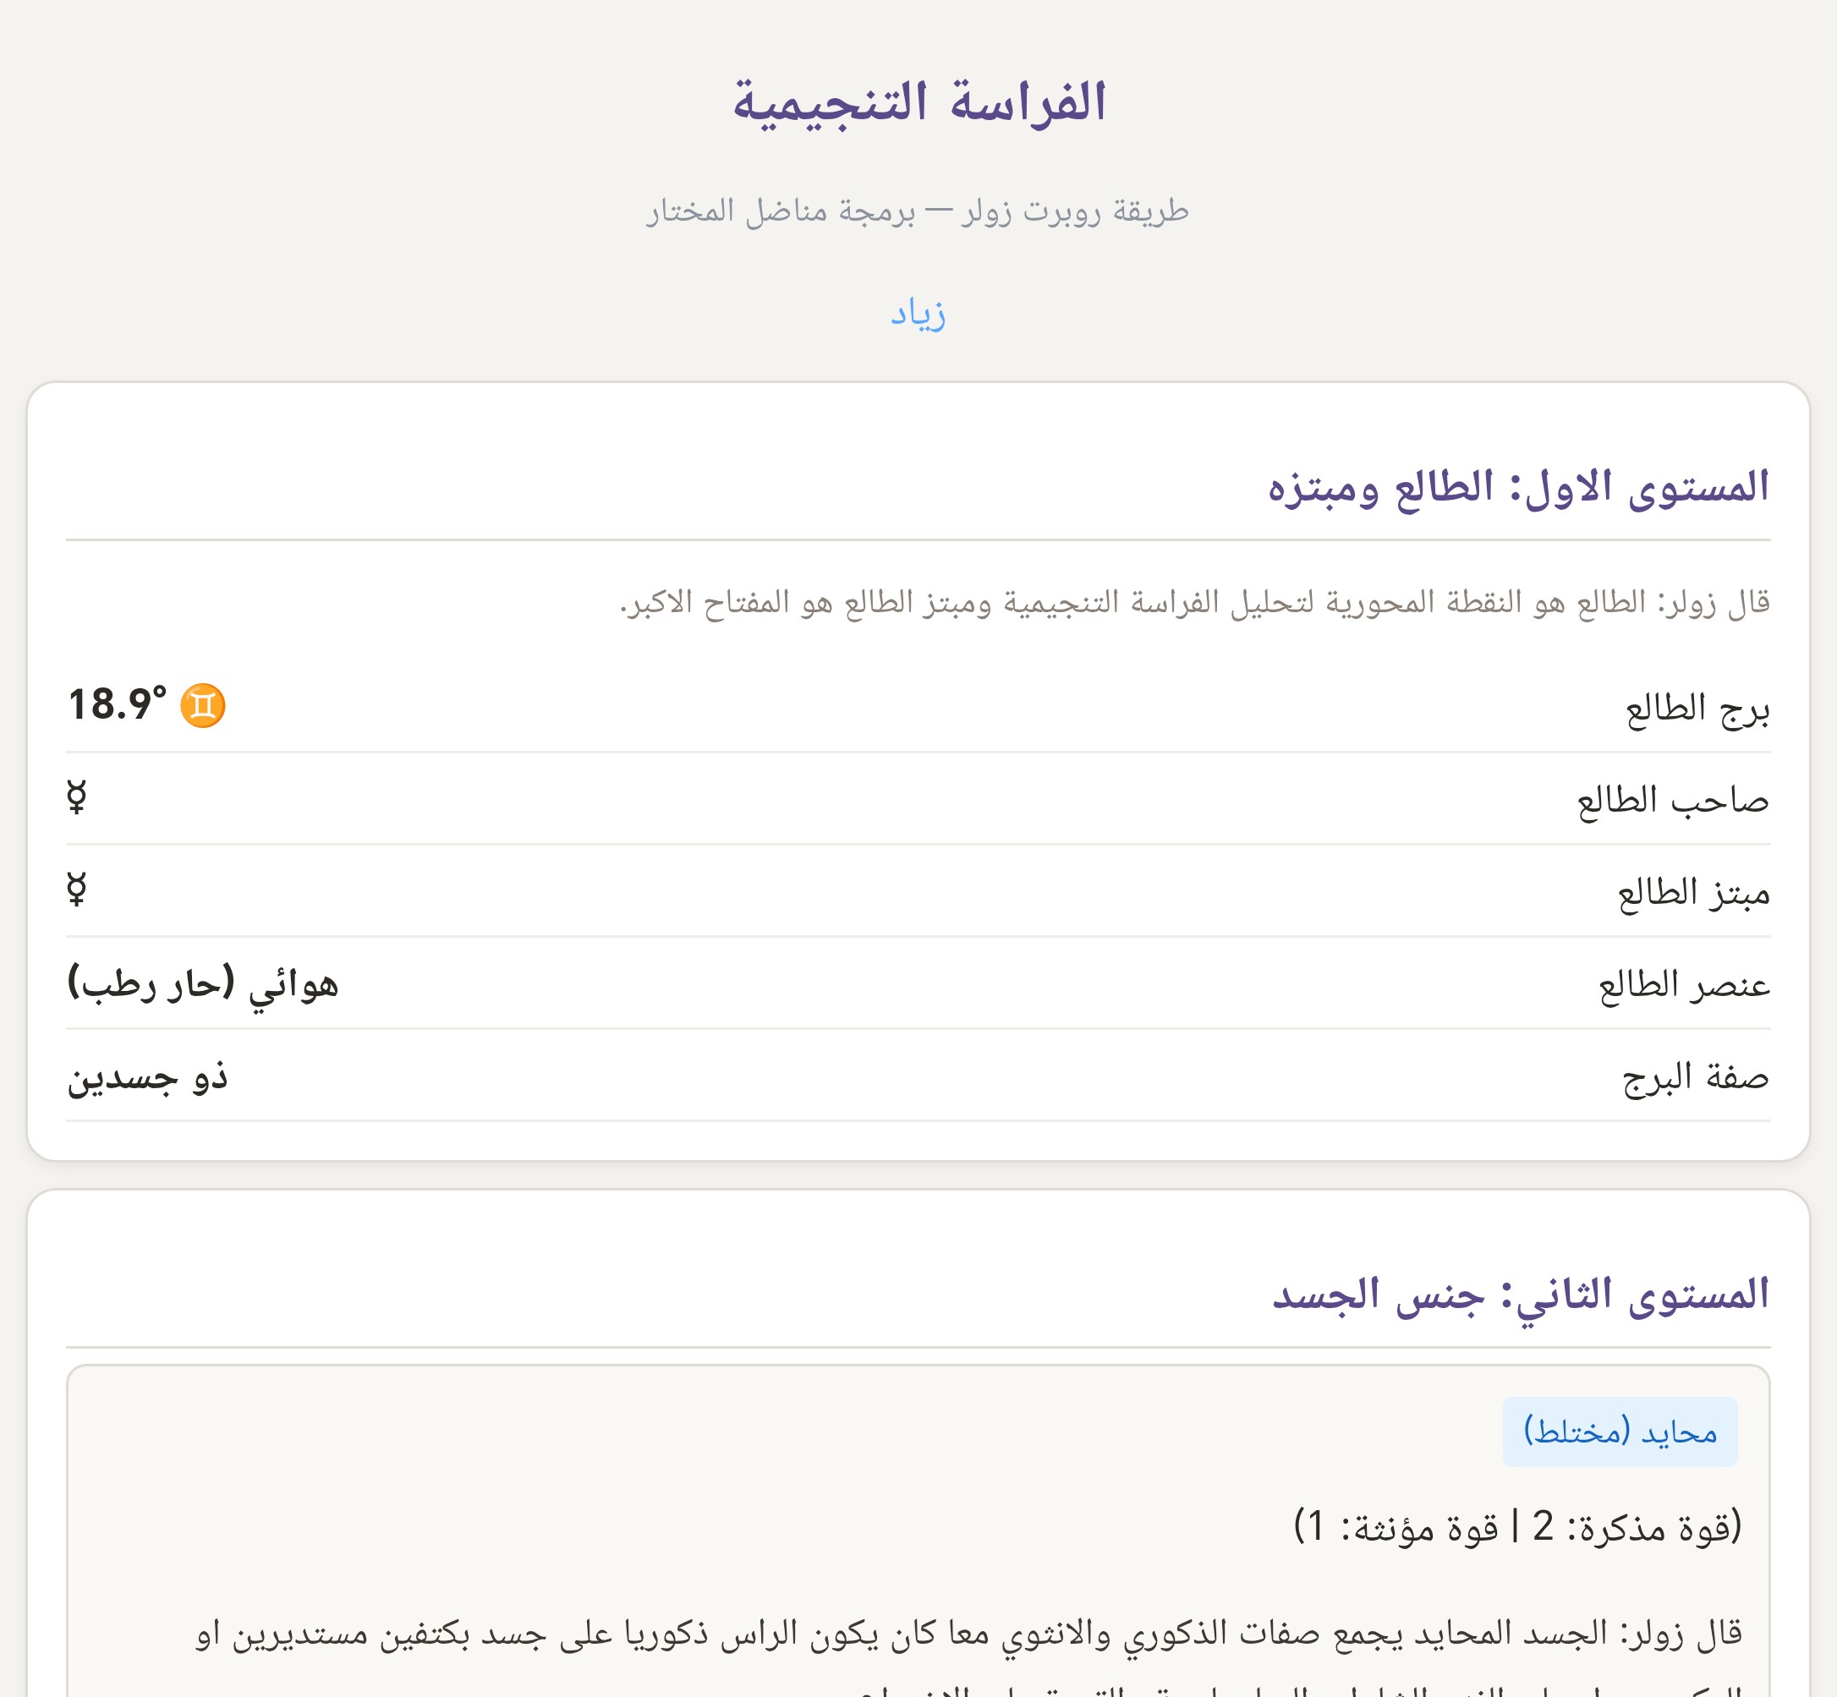Click the value هوائي (حار رطب)
This screenshot has height=1697, width=1837.
pyautogui.click(x=203, y=984)
